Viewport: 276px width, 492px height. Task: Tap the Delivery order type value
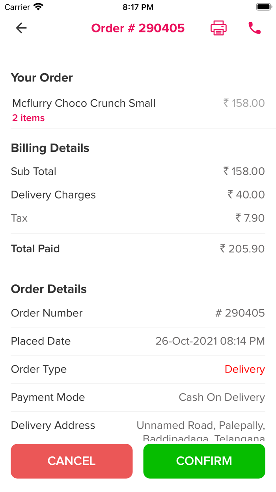click(244, 369)
